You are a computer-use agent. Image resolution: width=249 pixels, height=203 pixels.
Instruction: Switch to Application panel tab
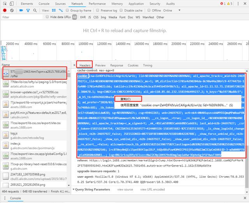[x=136, y=3]
